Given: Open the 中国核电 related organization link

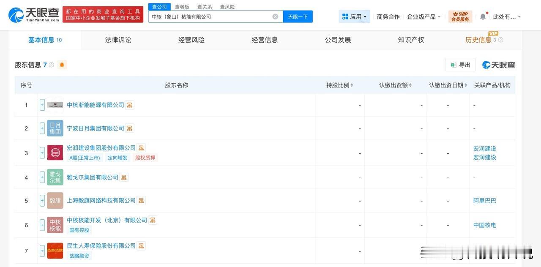Looking at the screenshot, I should click(485, 225).
